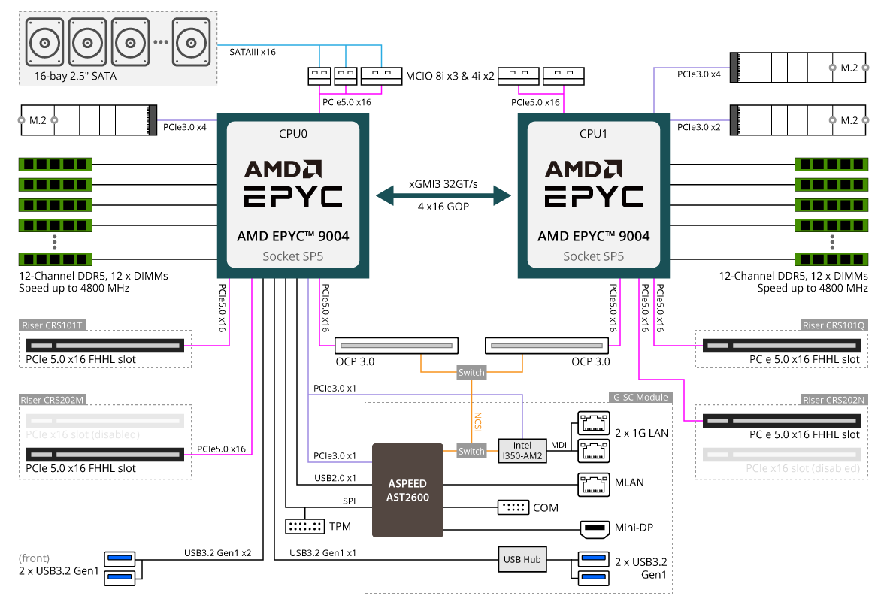
Task: Select the COM serial port icon
Action: coord(513,507)
